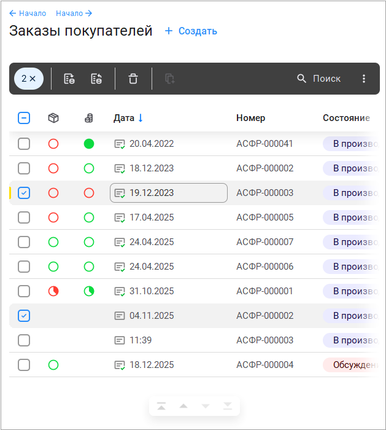This screenshot has height=430, width=386.
Task: Click the Номер column header
Action: click(250, 118)
